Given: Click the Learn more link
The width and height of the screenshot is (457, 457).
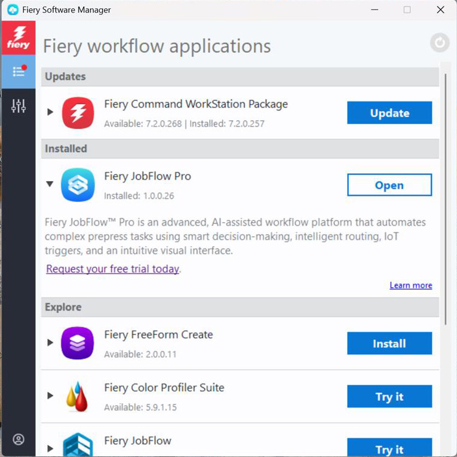Looking at the screenshot, I should pos(410,285).
